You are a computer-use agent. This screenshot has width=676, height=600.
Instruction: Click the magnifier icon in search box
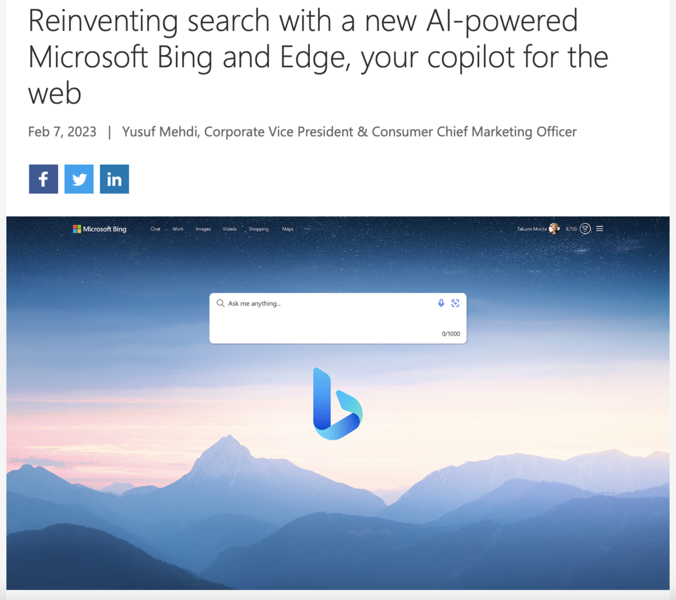click(220, 303)
